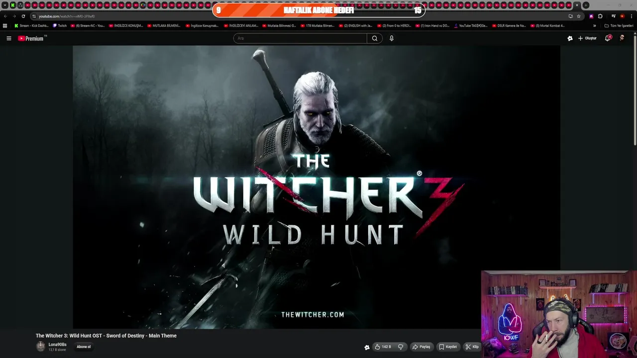Dislike the video with thumbs-down icon
Viewport: 637px width, 358px height.
[401, 347]
